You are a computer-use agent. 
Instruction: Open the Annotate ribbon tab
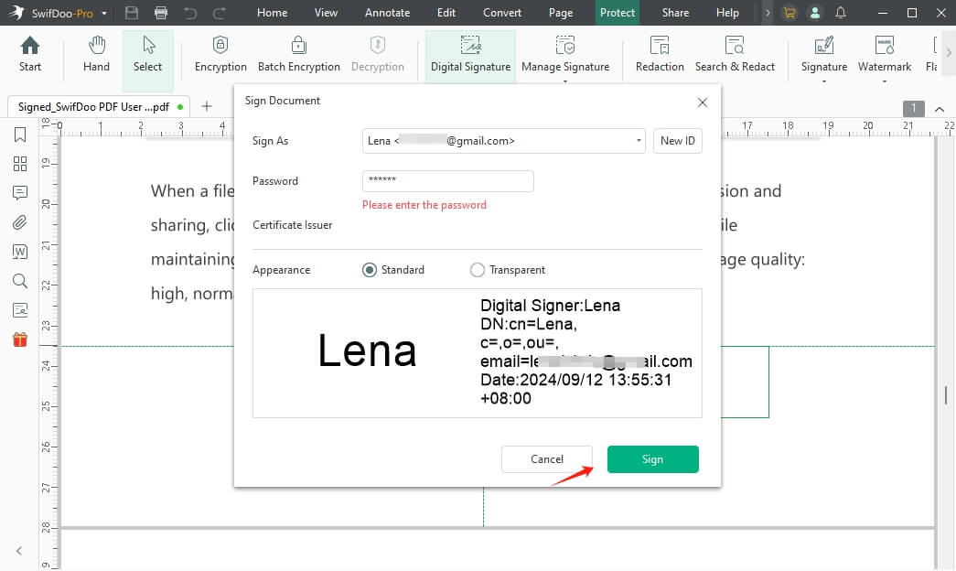click(385, 13)
